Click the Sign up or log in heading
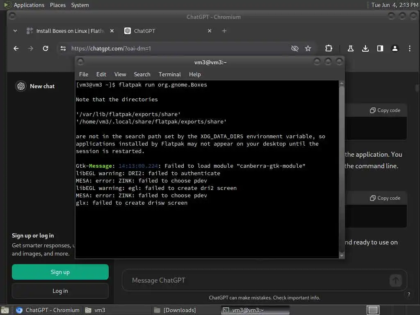 [x=33, y=236]
